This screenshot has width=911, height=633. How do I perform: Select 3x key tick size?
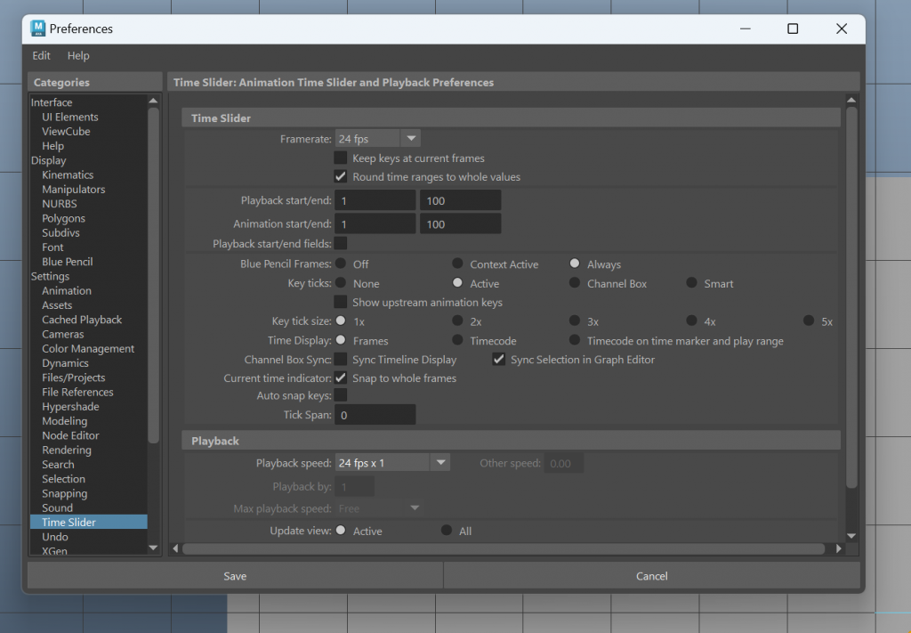575,321
